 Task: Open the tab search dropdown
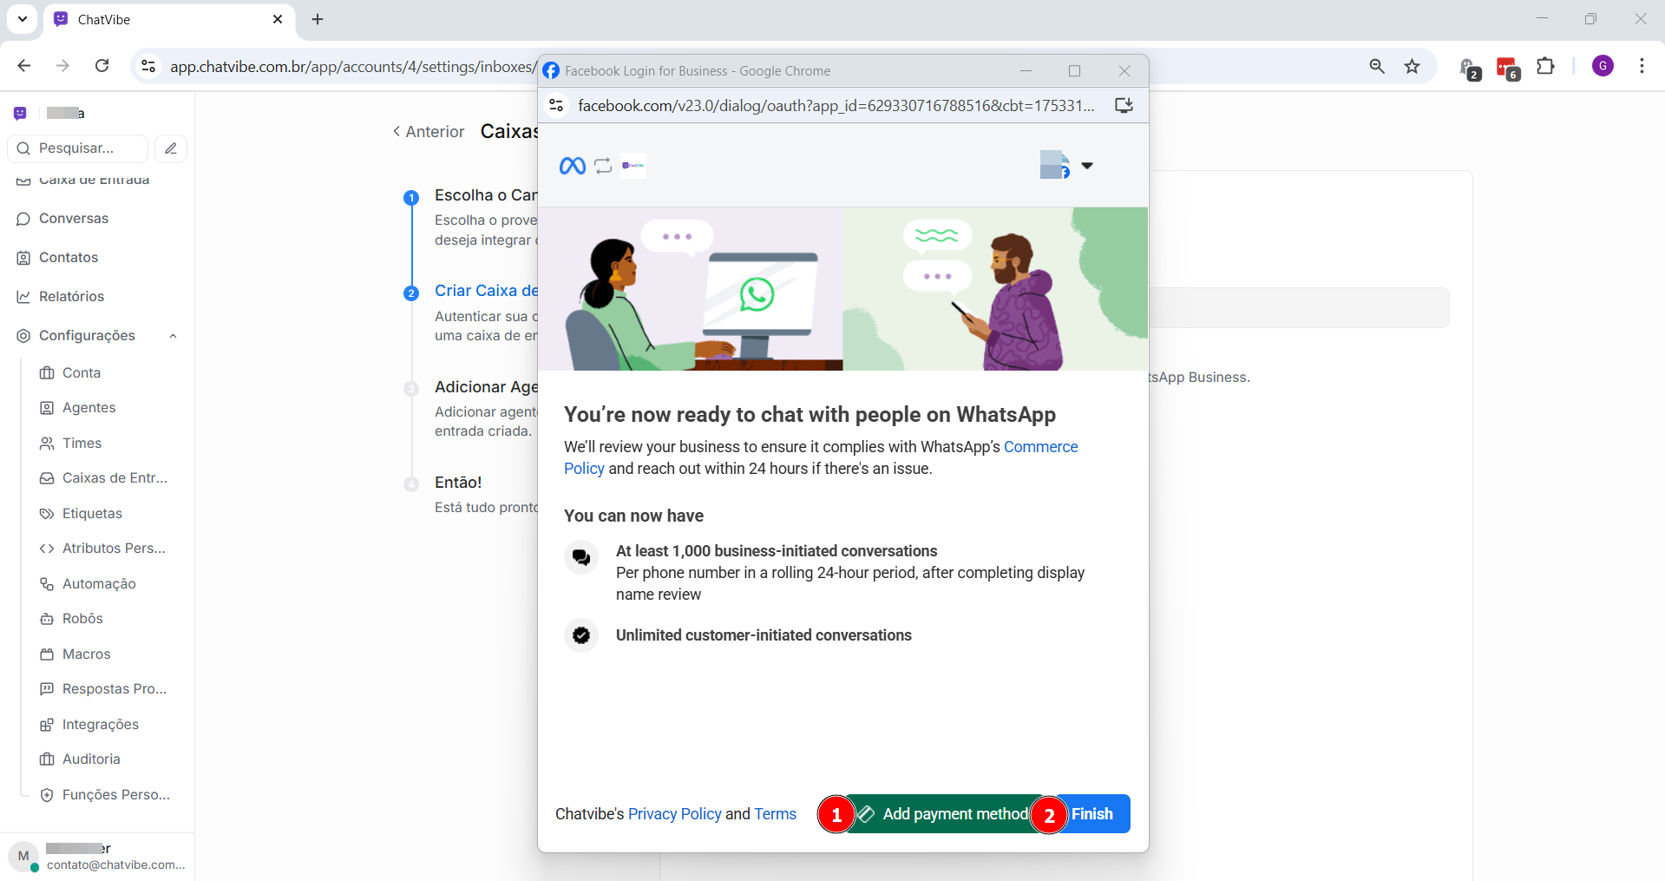tap(23, 19)
